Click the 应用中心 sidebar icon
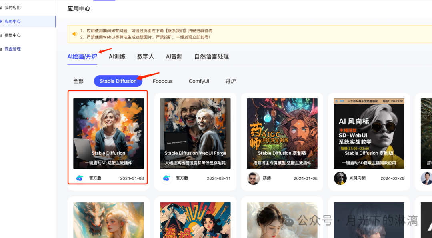 point(1,21)
